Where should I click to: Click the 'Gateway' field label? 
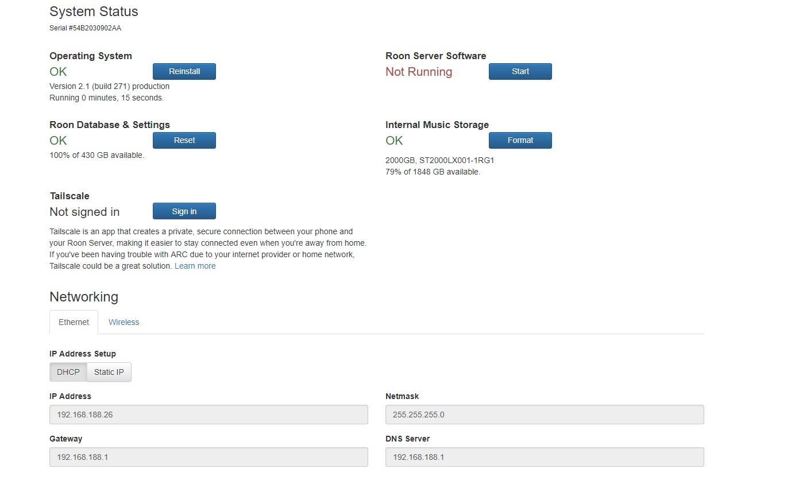coord(66,439)
